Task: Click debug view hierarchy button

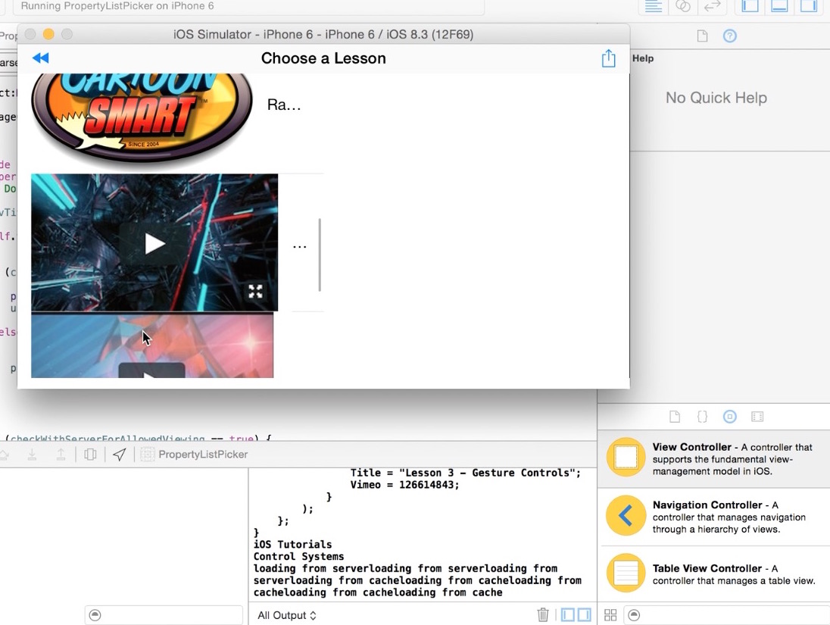Action: pyautogui.click(x=90, y=455)
